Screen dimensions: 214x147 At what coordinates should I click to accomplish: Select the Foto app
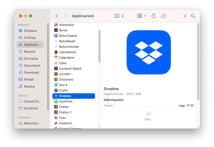74,118
